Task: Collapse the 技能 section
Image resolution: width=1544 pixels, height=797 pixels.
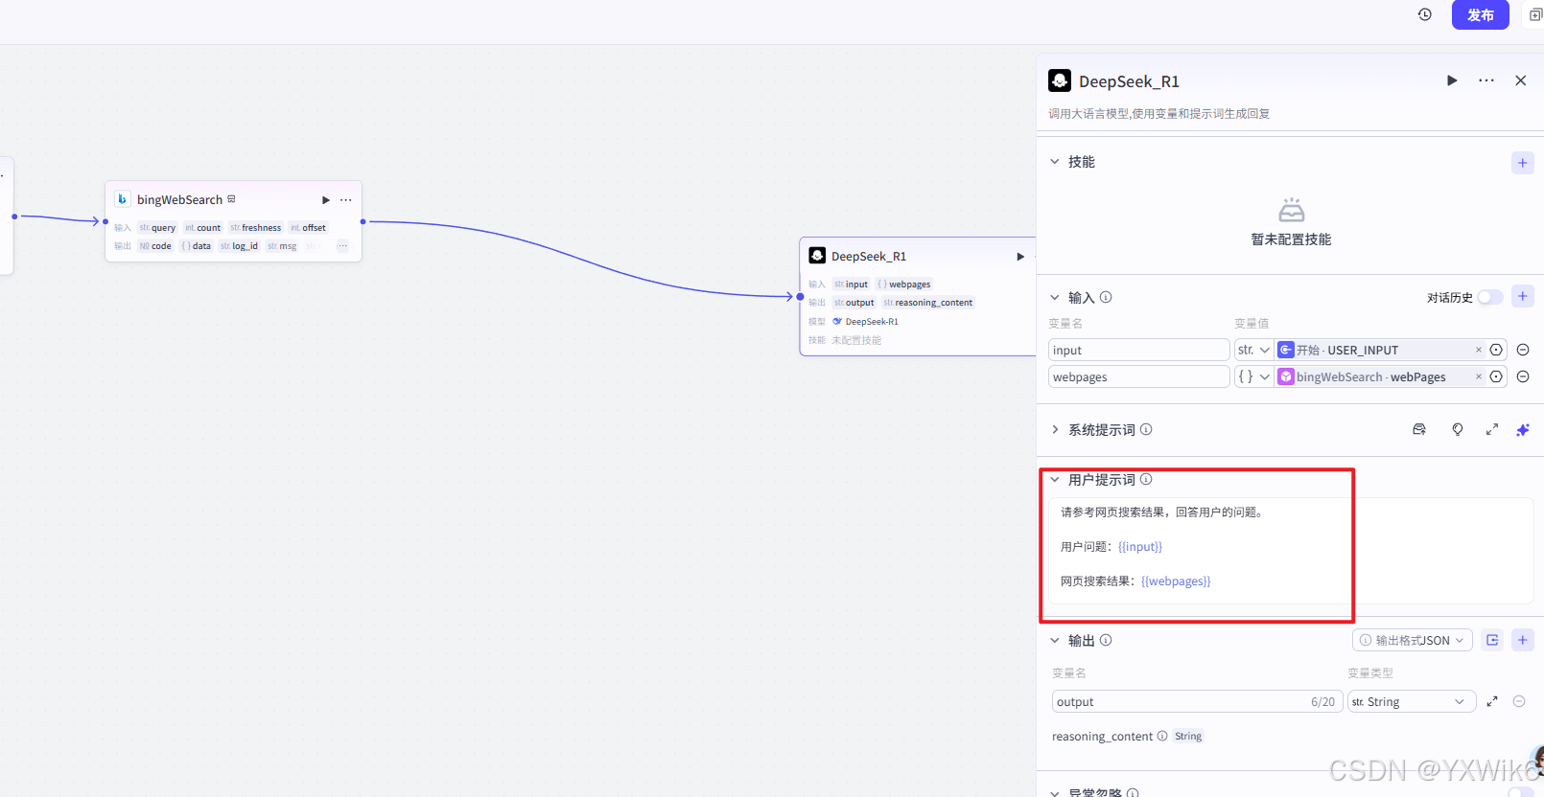Action: [1055, 162]
